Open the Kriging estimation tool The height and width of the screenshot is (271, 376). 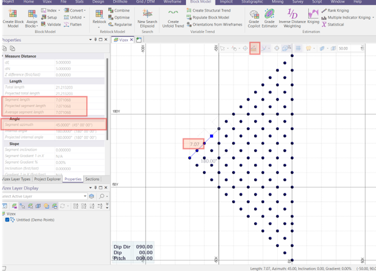point(313,14)
